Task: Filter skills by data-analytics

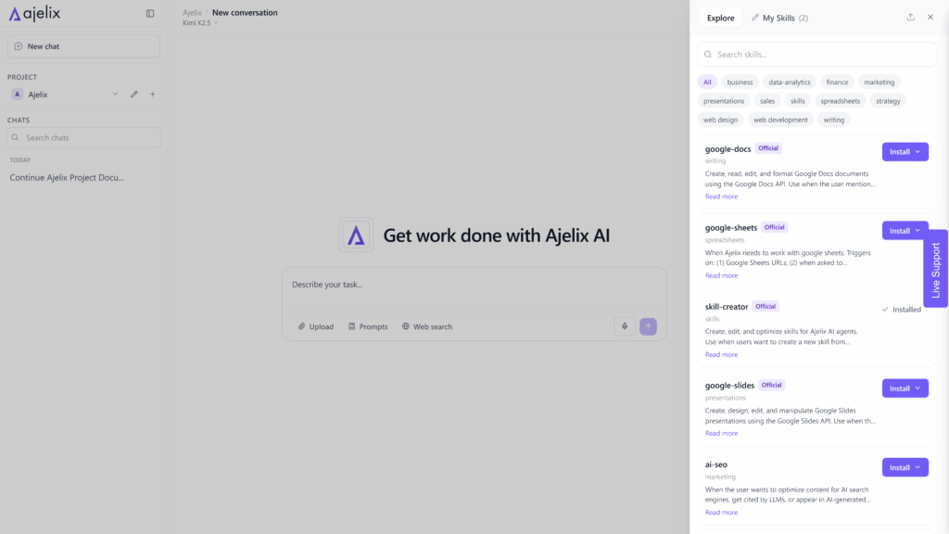Action: [790, 83]
